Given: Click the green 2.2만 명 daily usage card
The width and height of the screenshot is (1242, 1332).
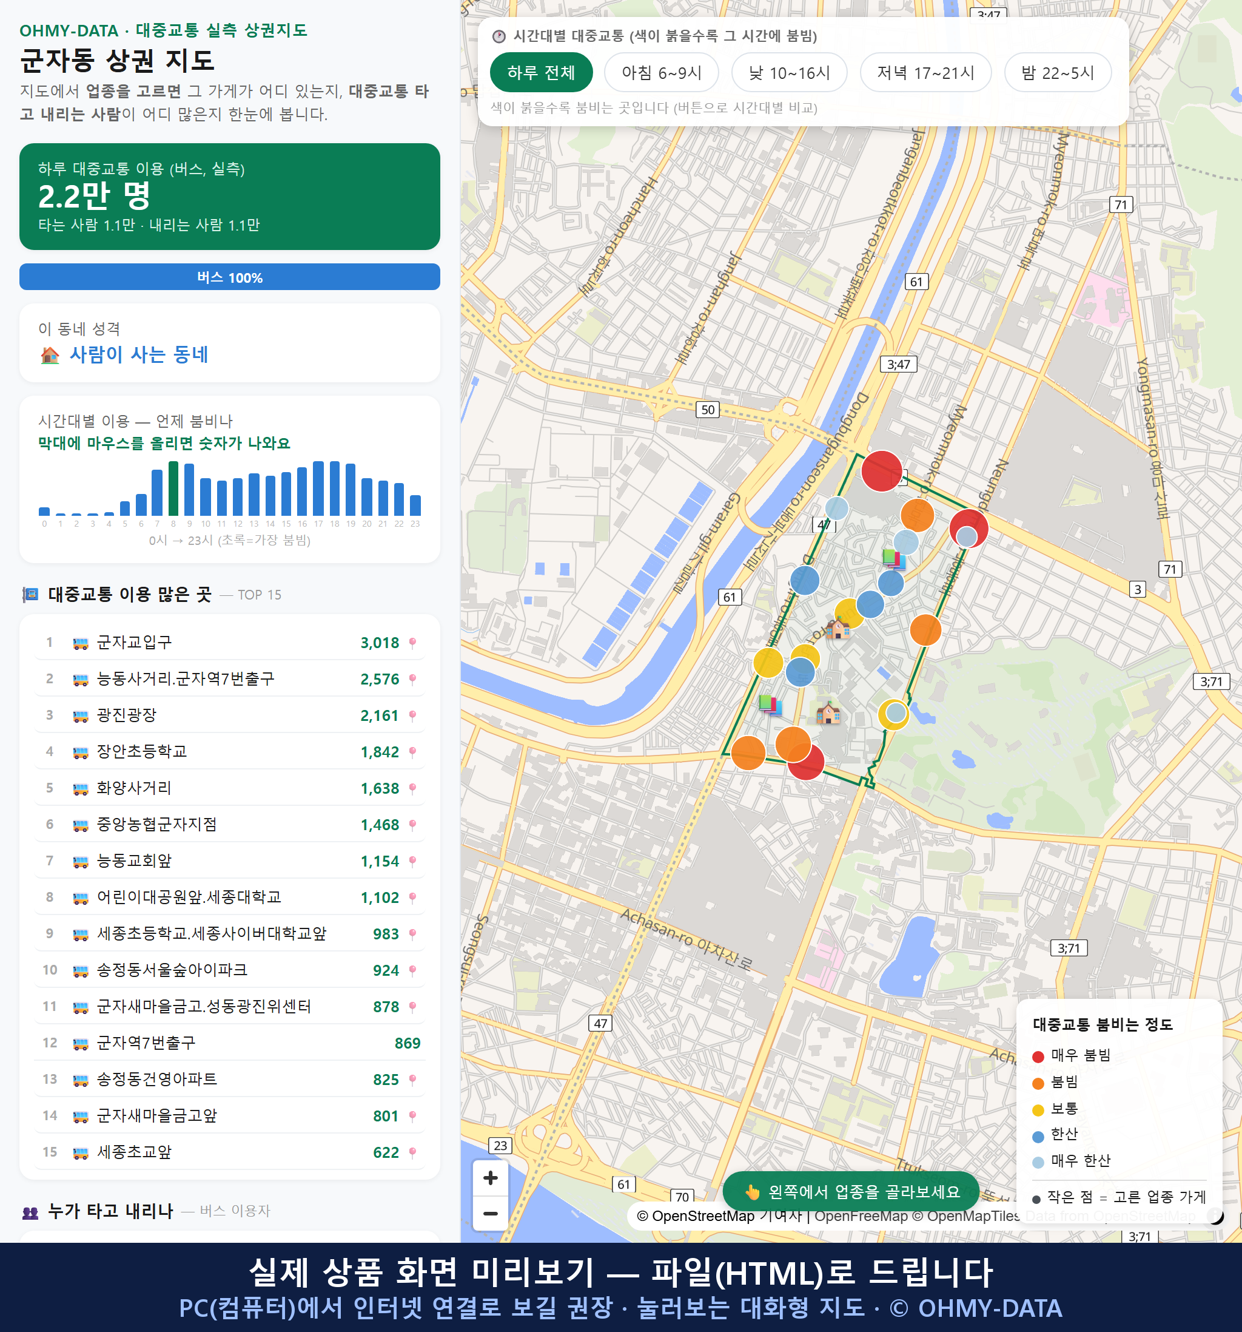Looking at the screenshot, I should pyautogui.click(x=230, y=197).
